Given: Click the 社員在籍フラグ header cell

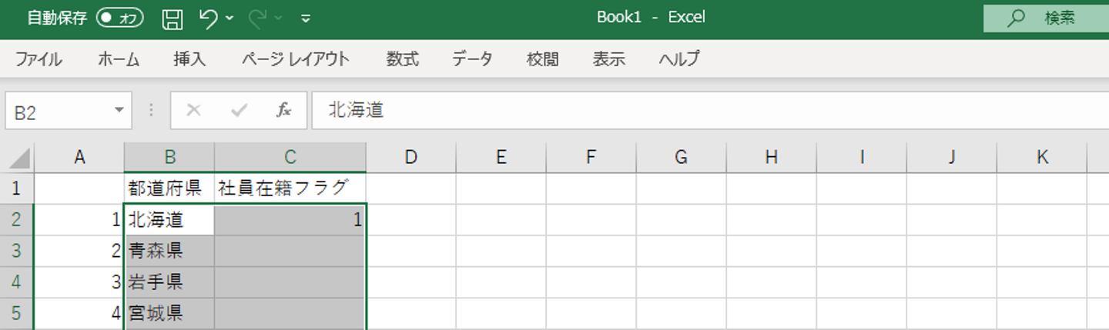Looking at the screenshot, I should pyautogui.click(x=290, y=188).
